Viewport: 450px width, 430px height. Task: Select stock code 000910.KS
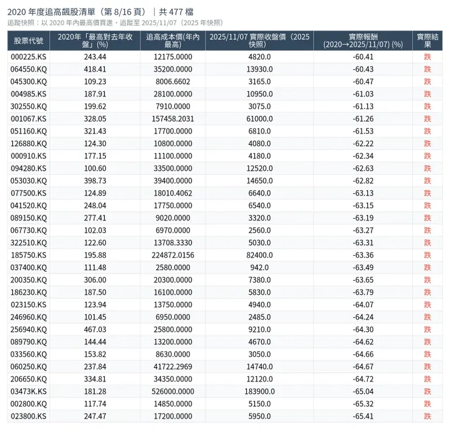tap(29, 156)
